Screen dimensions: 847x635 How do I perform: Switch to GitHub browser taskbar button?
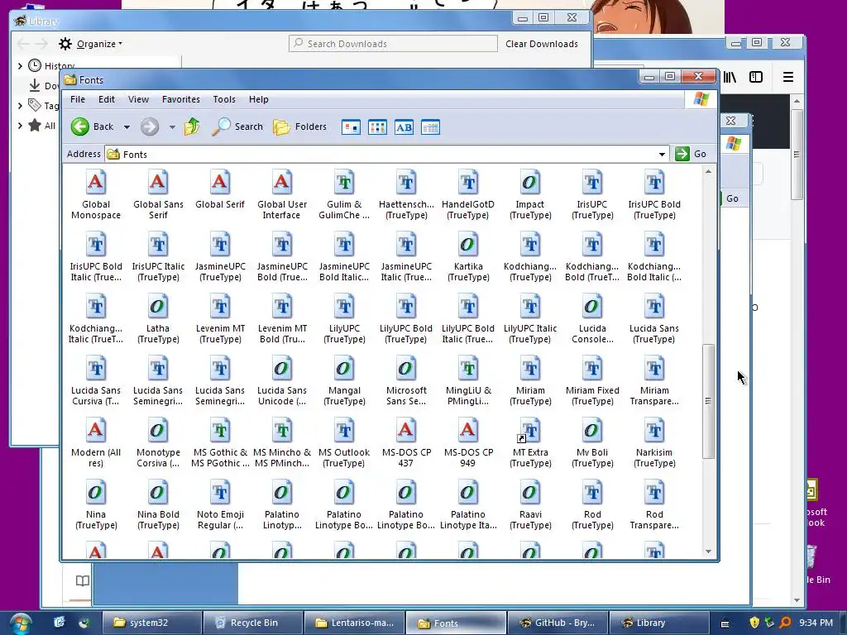pyautogui.click(x=557, y=623)
